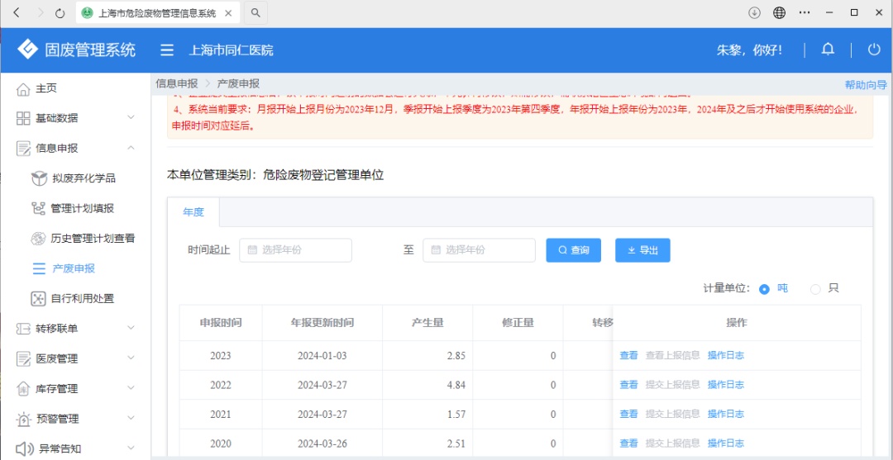Click the hamburger menu collapse icon
The width and height of the screenshot is (893, 460).
point(167,50)
